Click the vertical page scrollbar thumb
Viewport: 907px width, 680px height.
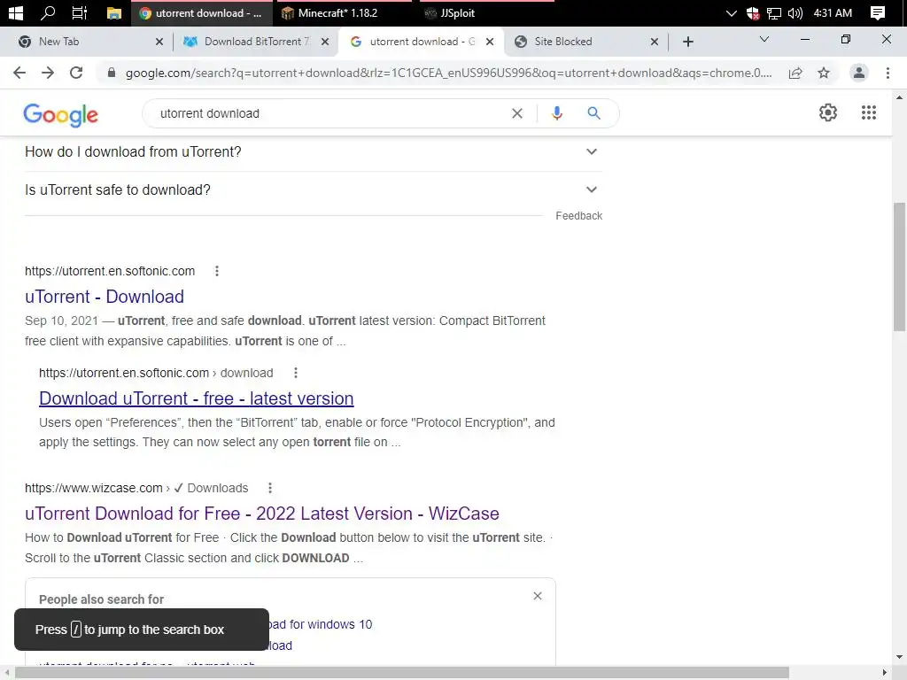[899, 267]
